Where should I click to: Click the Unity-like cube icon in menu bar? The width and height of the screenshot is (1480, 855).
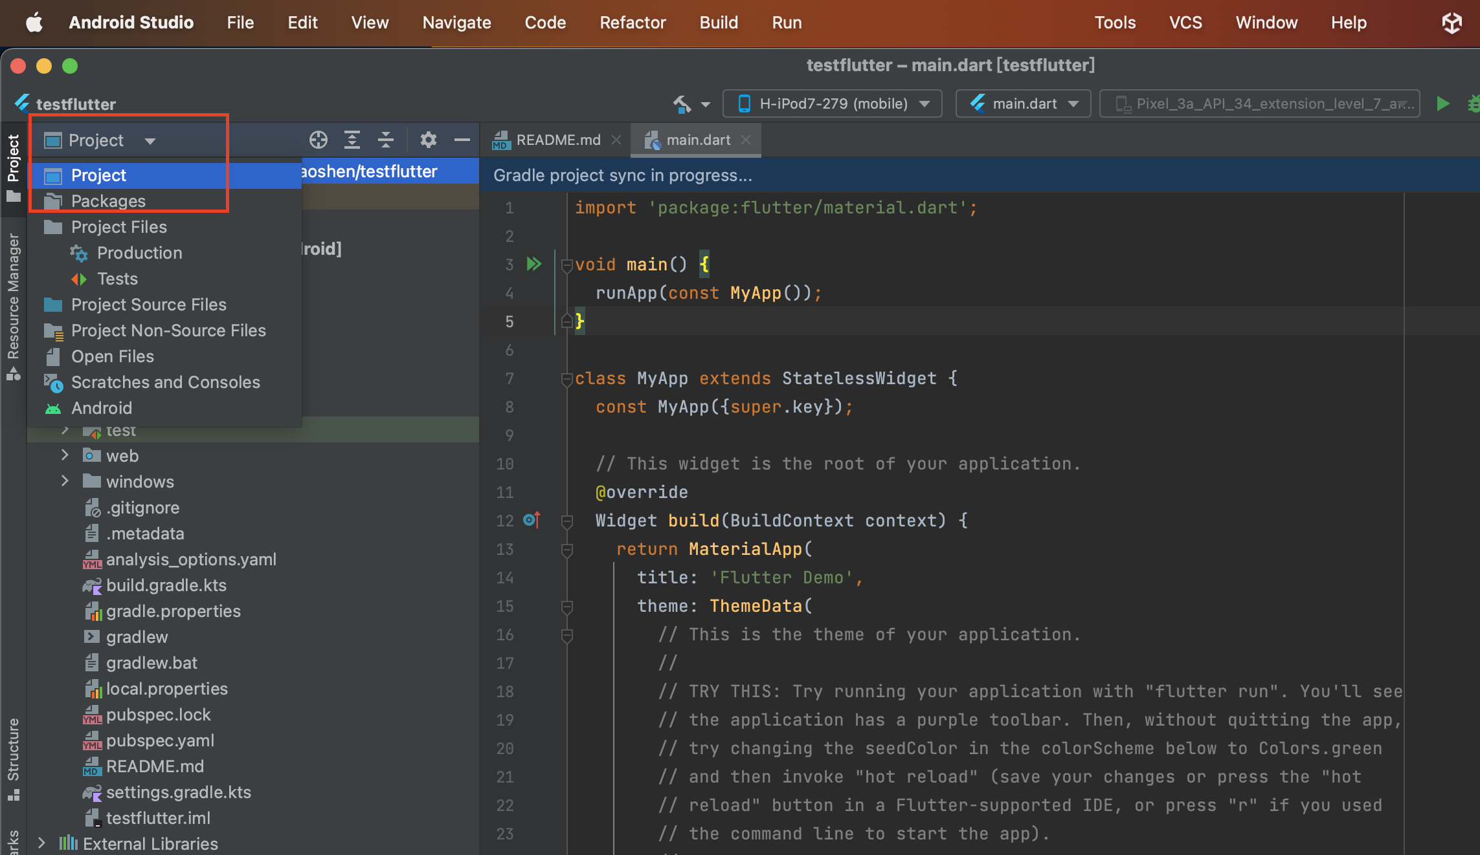[x=1452, y=23]
